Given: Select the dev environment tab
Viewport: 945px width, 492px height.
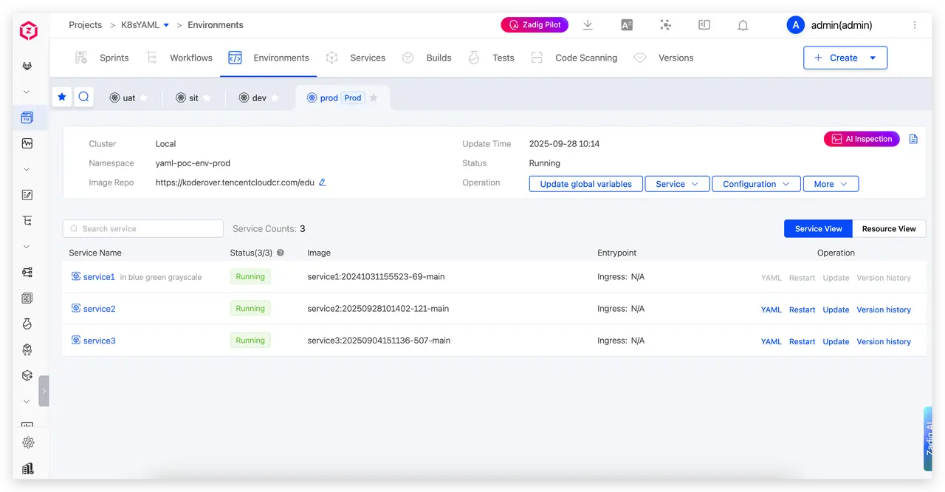Looking at the screenshot, I should click(258, 98).
